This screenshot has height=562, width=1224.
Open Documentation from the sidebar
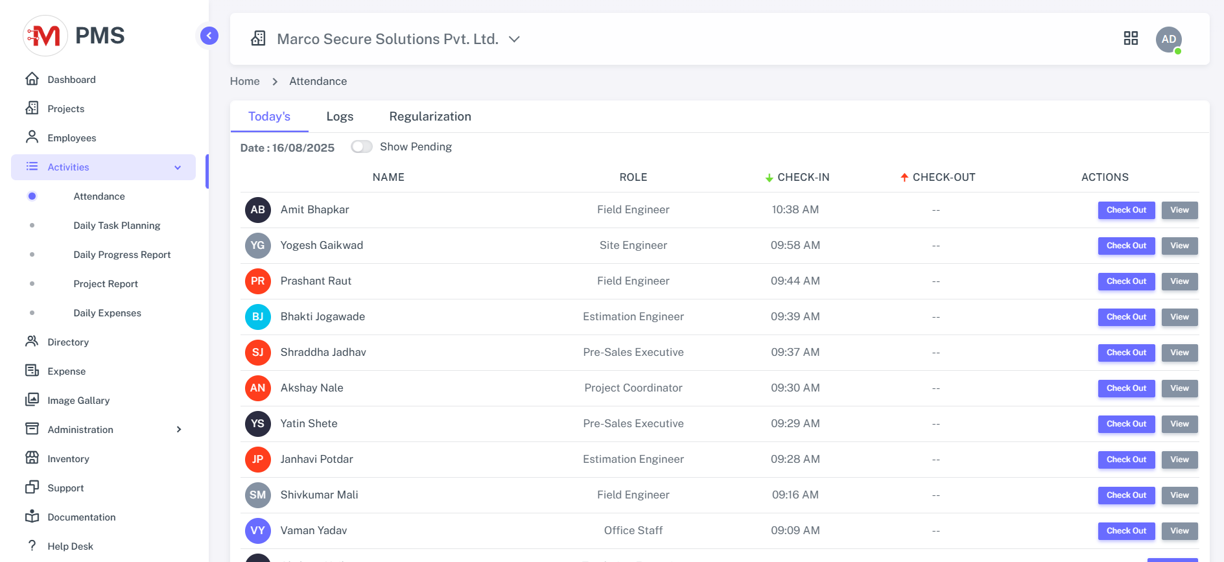click(x=81, y=517)
